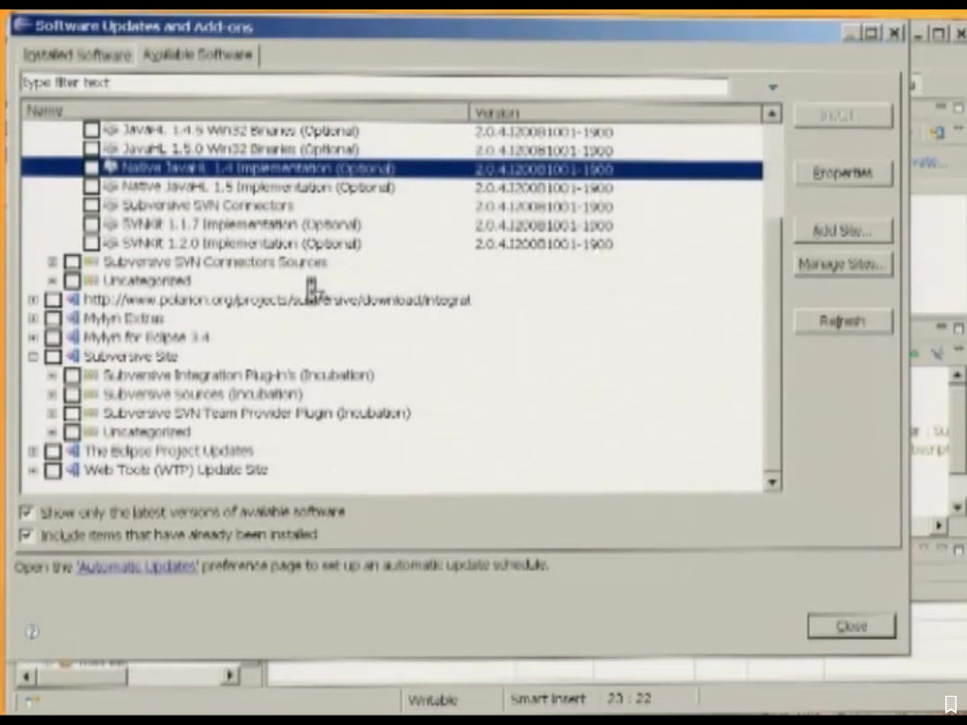Expand Mylyn for Eclipse 3.4 node

(33, 337)
